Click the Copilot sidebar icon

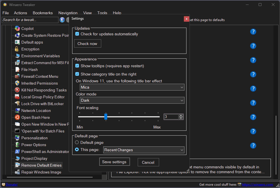click(17, 28)
